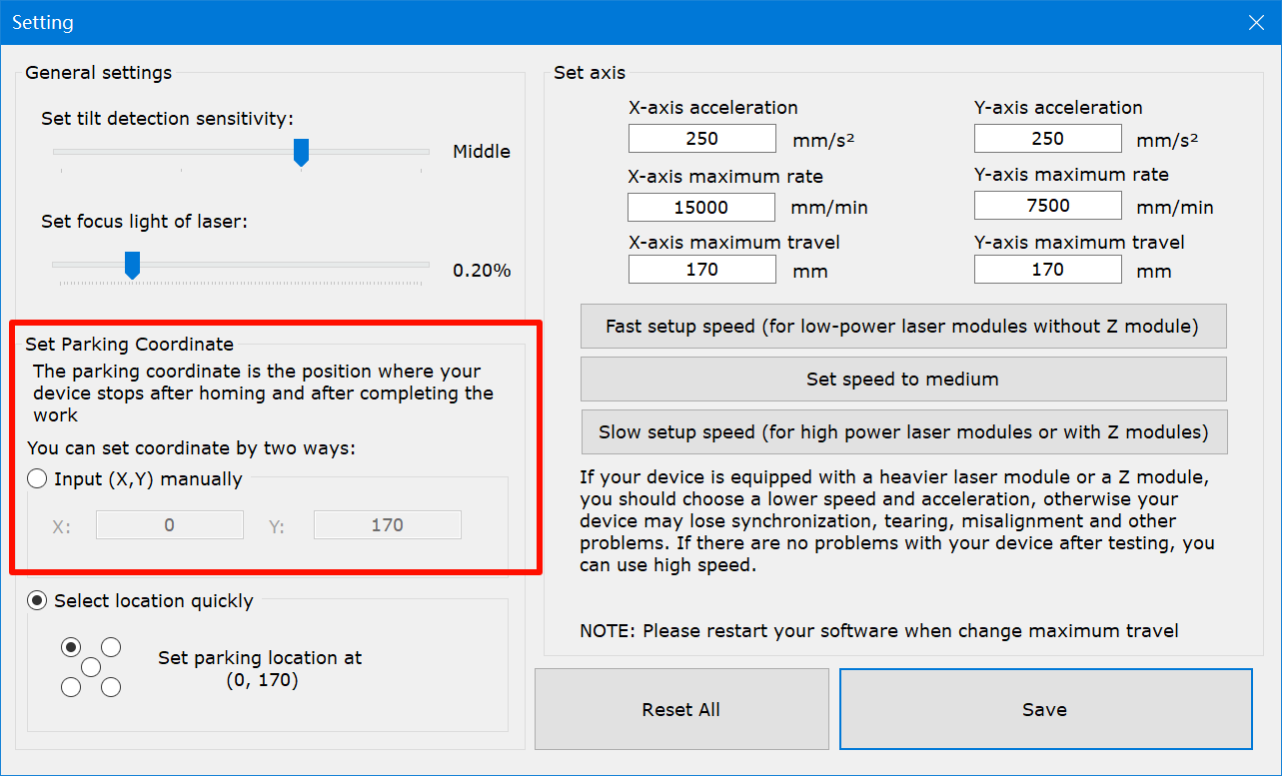Click the tilt detection sensitivity slider handle

click(x=301, y=152)
